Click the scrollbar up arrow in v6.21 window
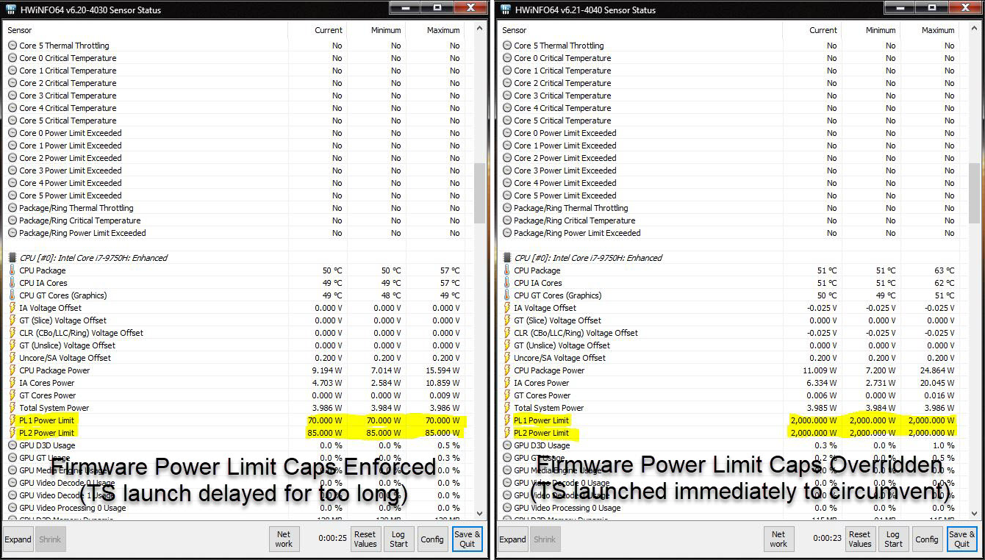This screenshot has width=985, height=560. [974, 29]
